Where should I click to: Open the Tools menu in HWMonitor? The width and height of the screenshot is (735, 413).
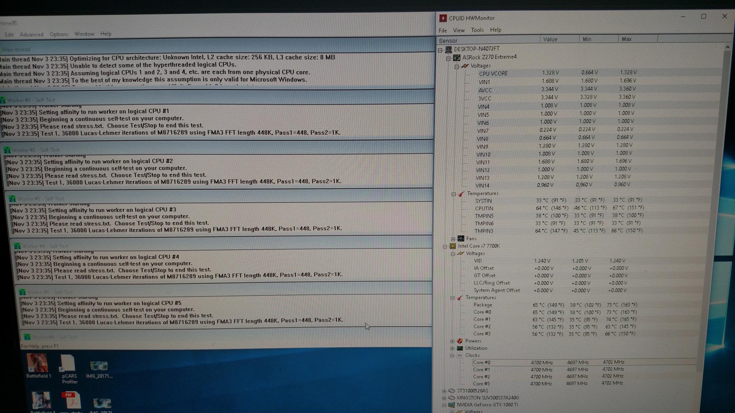point(477,30)
